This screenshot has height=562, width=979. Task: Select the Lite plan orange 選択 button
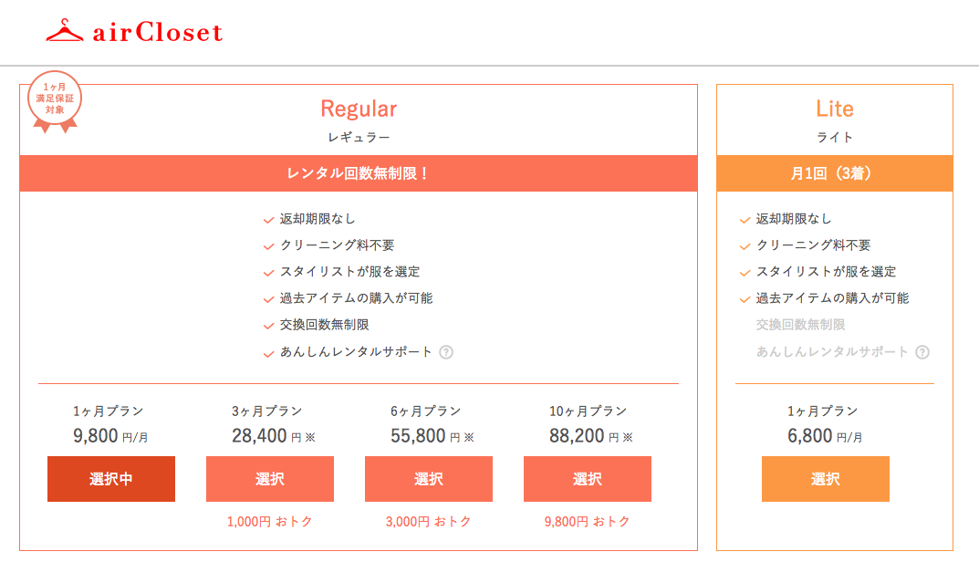(826, 479)
